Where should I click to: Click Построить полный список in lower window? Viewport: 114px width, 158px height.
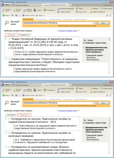click(68, 111)
